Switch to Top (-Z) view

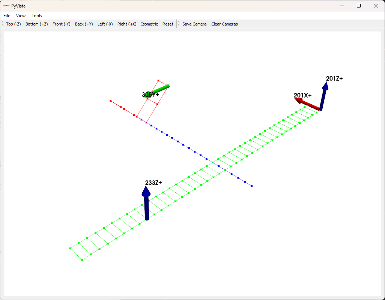14,24
